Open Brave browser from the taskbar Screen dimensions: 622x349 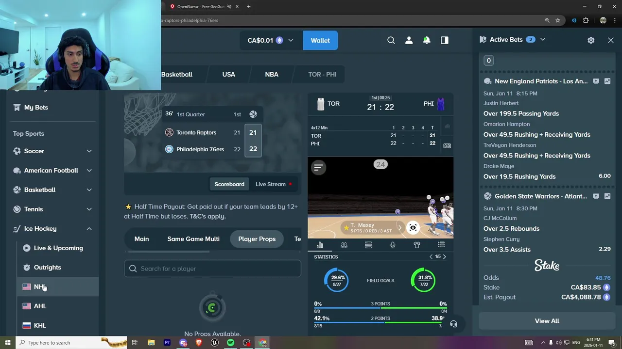(x=198, y=343)
